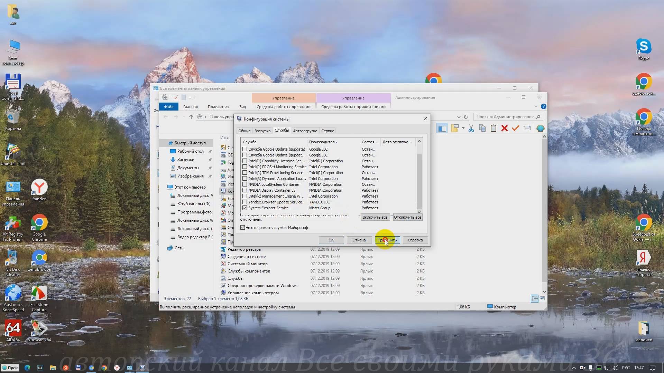Viewport: 664px width, 373px height.
Task: Click the scissors Cut icon in toolbar
Action: tap(471, 128)
